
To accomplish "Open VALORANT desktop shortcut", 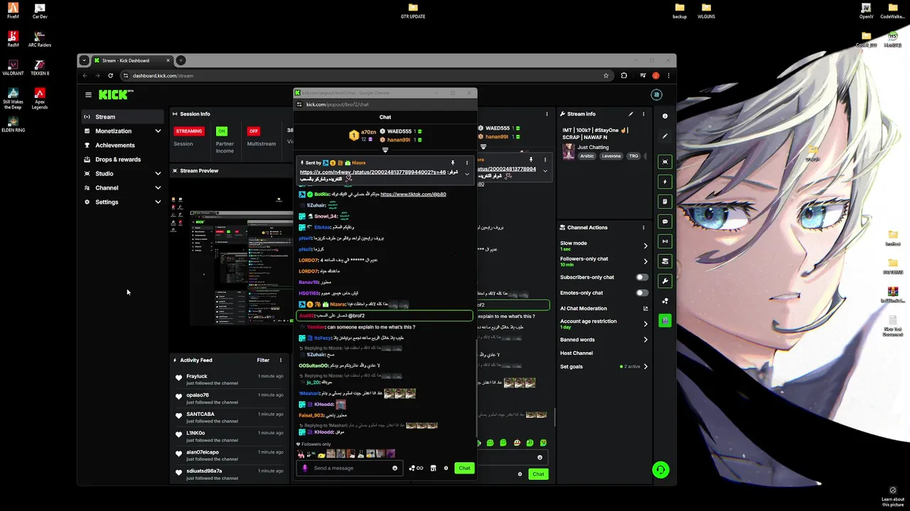I will click(x=13, y=67).
